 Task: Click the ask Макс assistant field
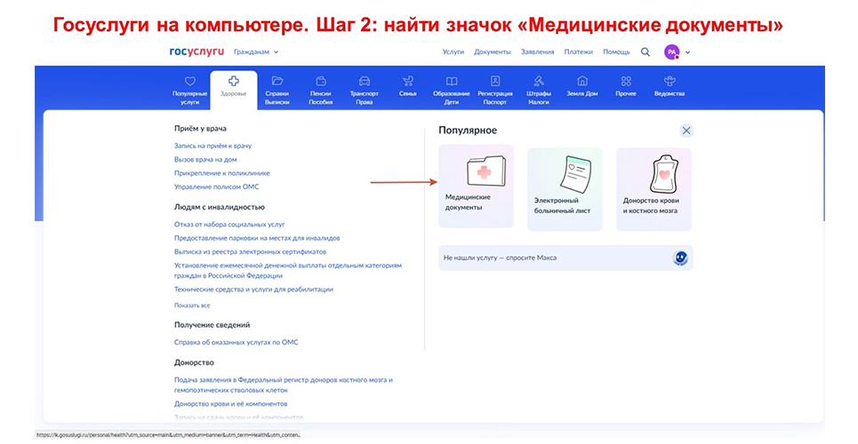556,258
